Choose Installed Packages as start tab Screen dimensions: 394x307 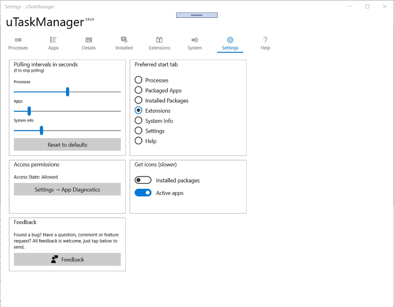138,100
